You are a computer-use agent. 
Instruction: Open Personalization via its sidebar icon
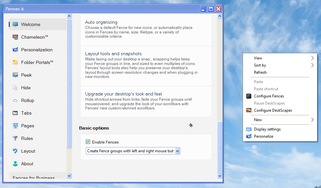pyautogui.click(x=15, y=50)
